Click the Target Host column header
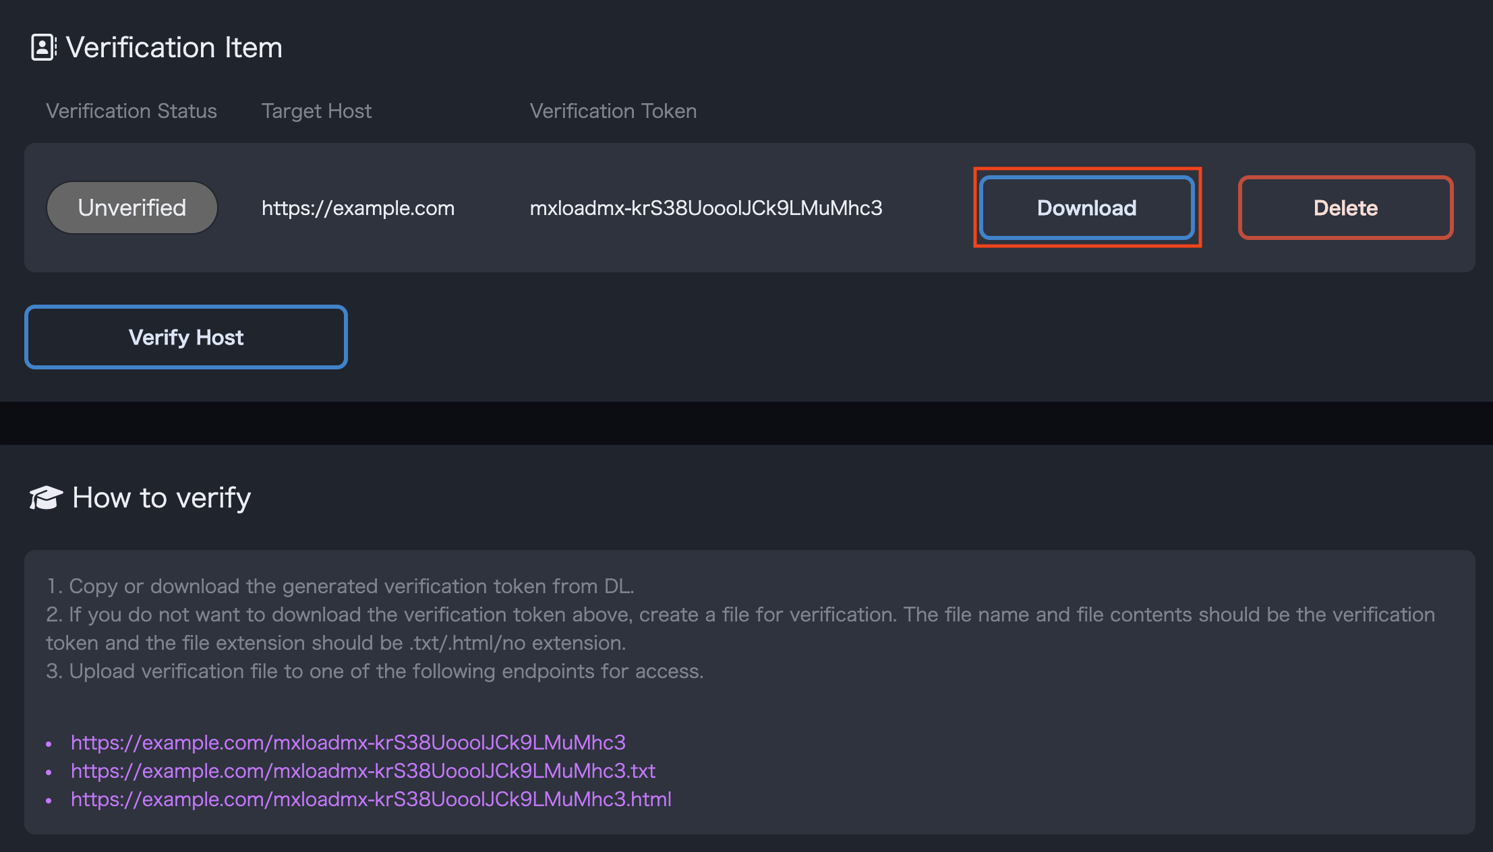This screenshot has width=1493, height=852. pos(316,111)
